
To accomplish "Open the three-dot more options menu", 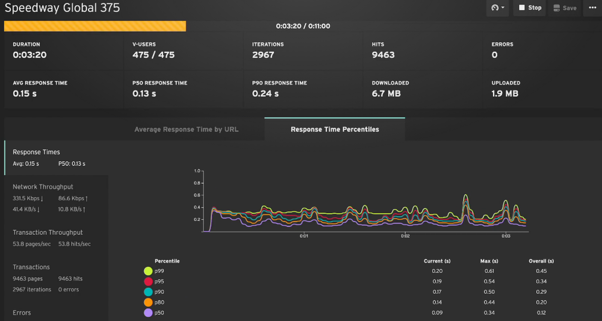I will (592, 8).
